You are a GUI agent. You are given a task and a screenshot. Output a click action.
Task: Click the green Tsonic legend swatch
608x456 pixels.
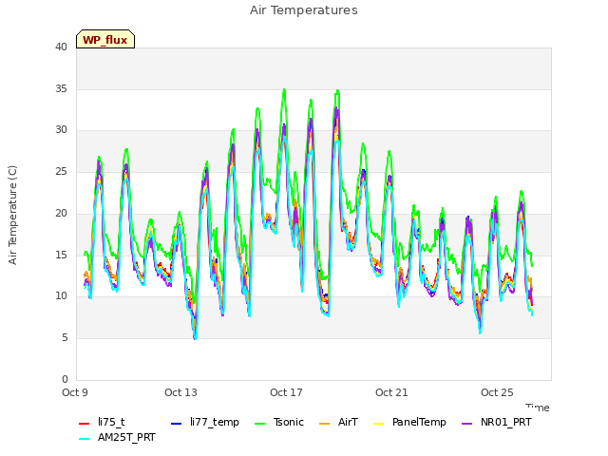coord(259,424)
